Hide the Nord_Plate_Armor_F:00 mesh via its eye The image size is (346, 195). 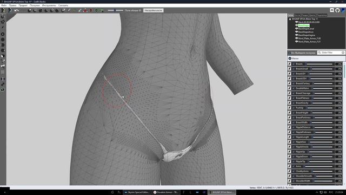tap(297, 38)
